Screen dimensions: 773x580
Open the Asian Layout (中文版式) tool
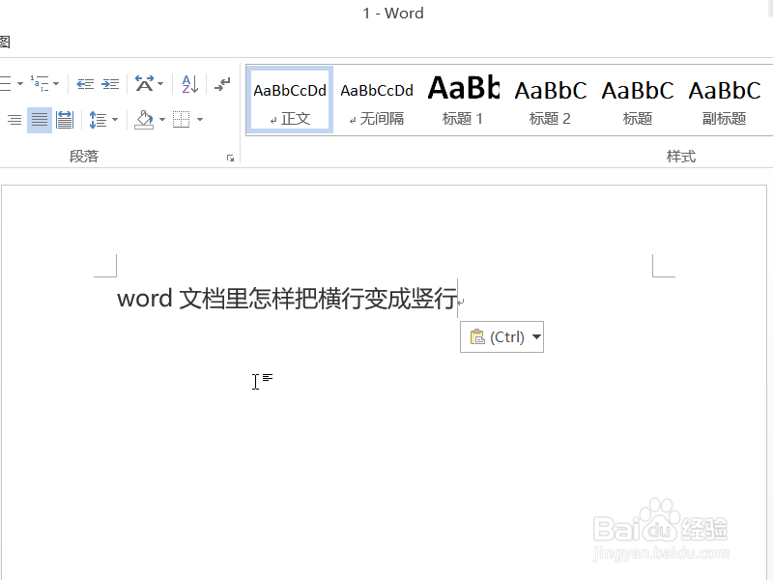click(144, 84)
